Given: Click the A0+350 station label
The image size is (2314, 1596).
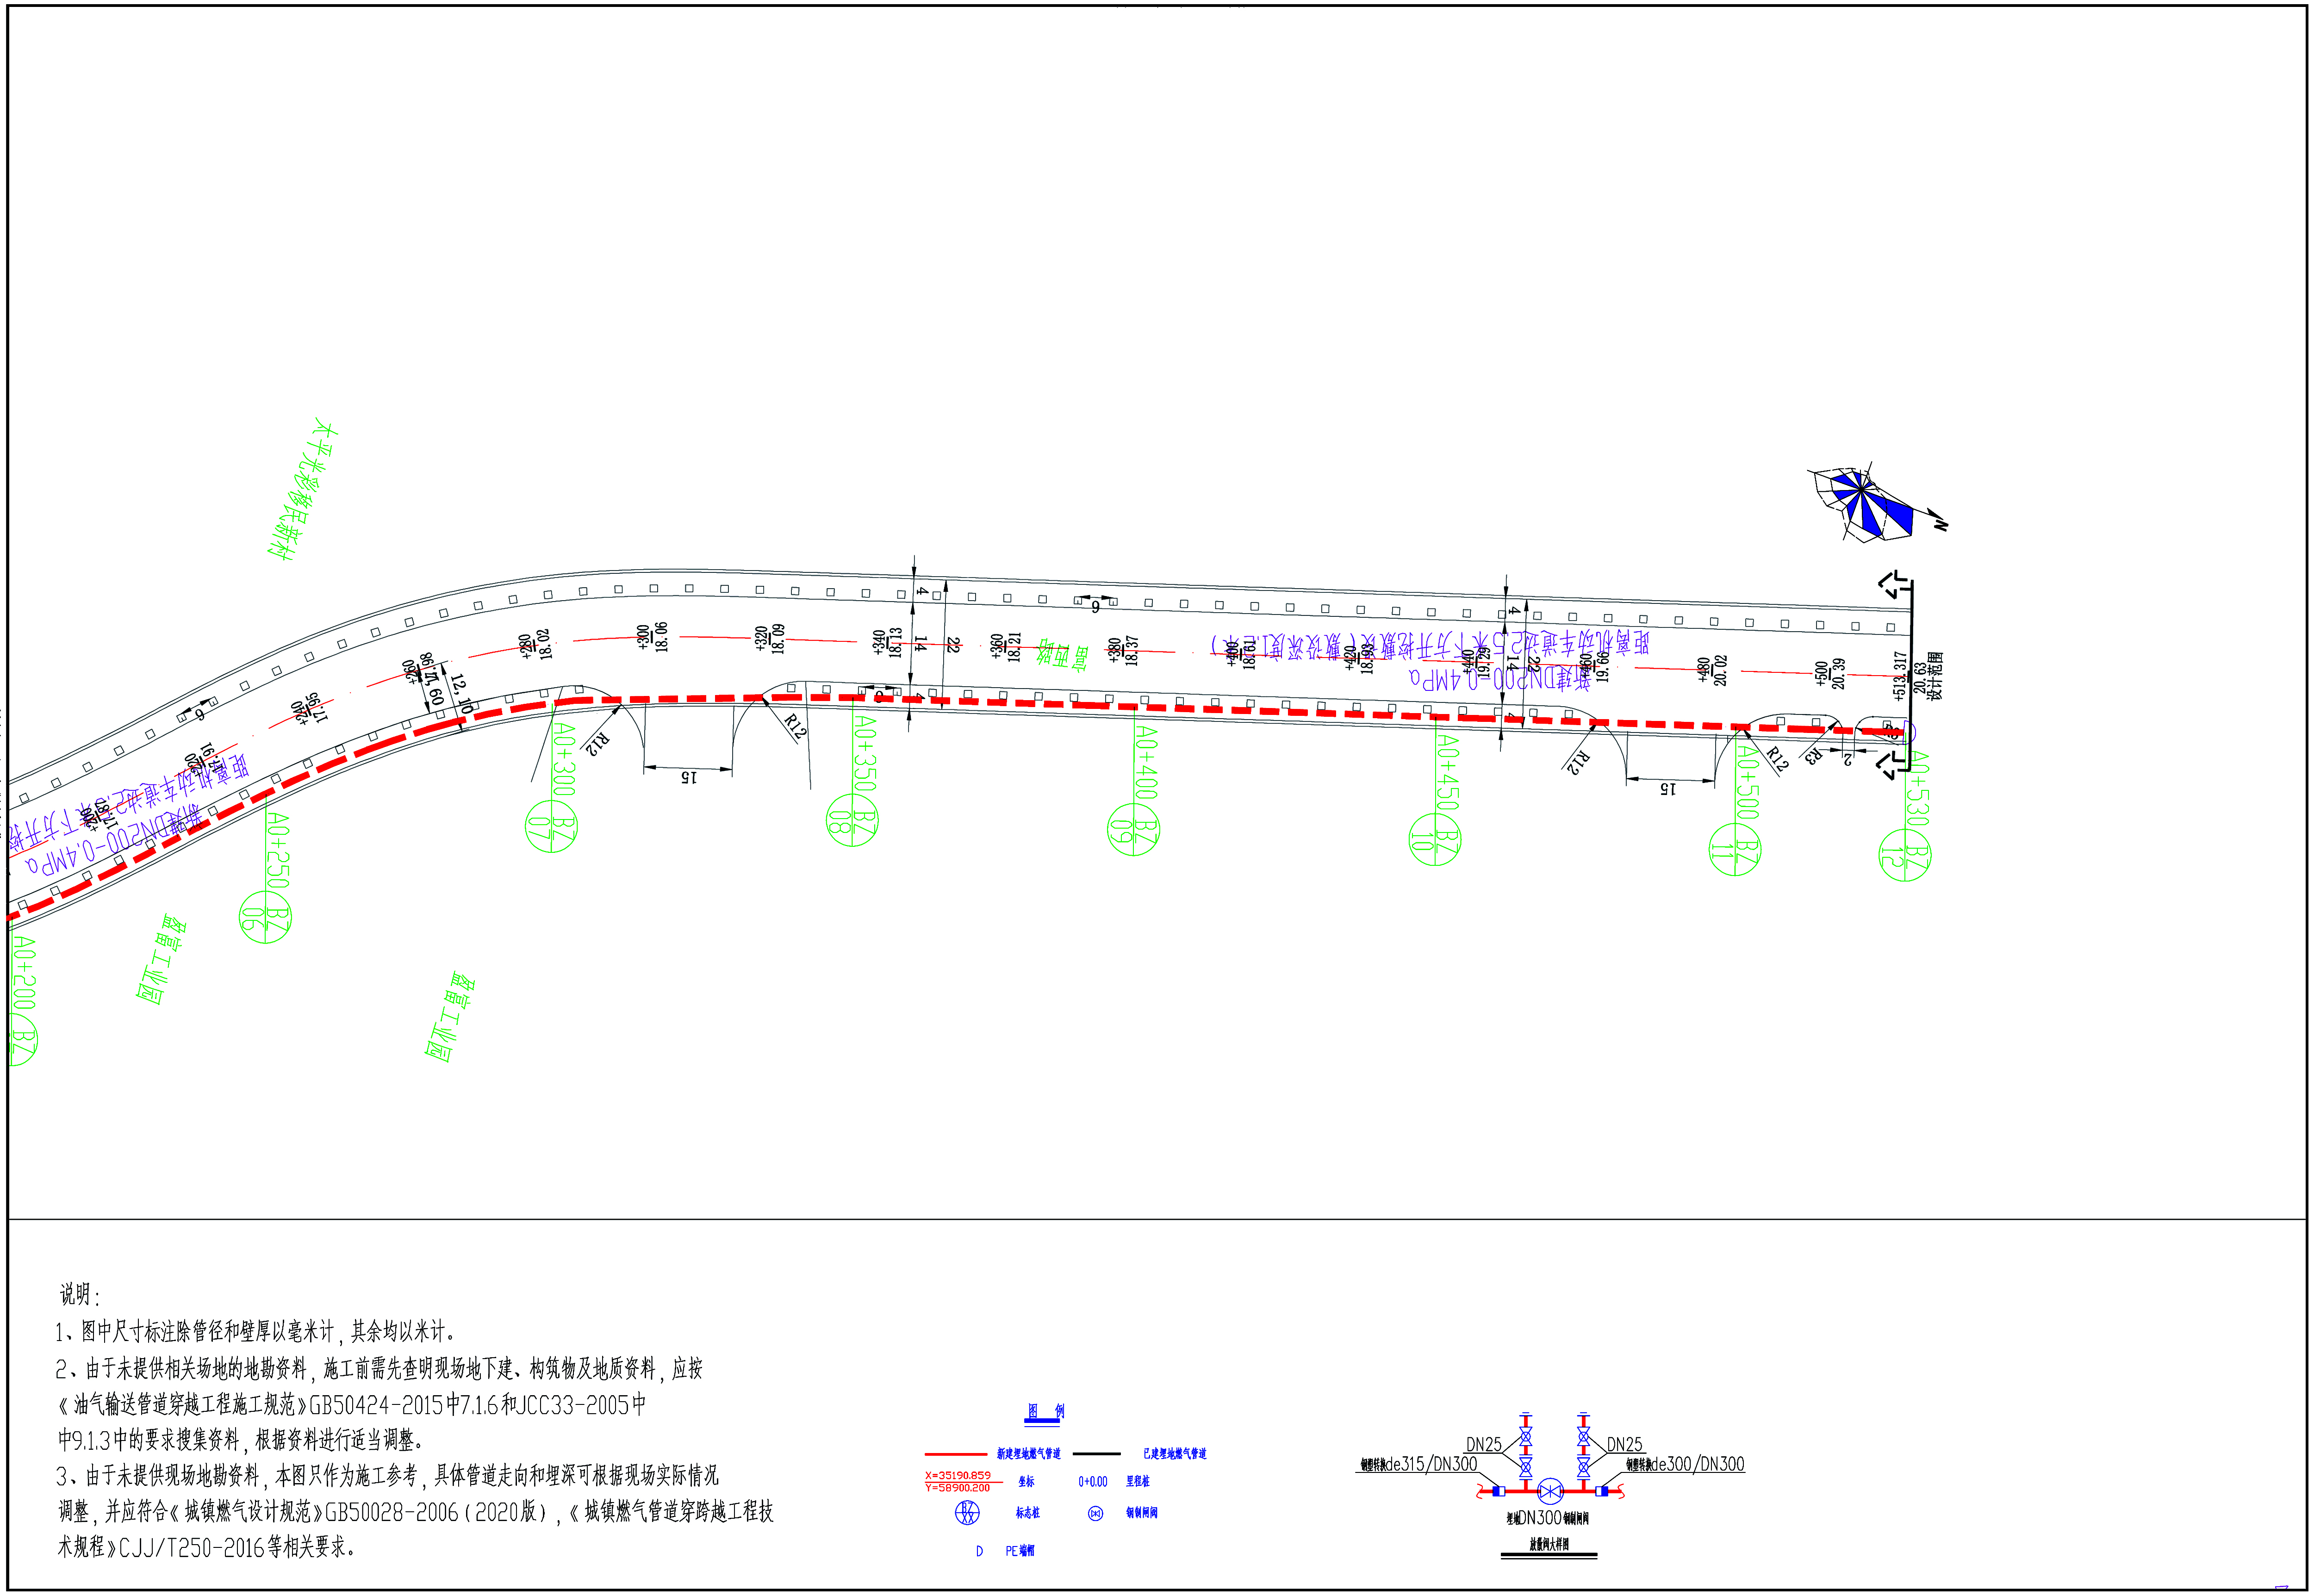Looking at the screenshot, I should pos(865,753).
